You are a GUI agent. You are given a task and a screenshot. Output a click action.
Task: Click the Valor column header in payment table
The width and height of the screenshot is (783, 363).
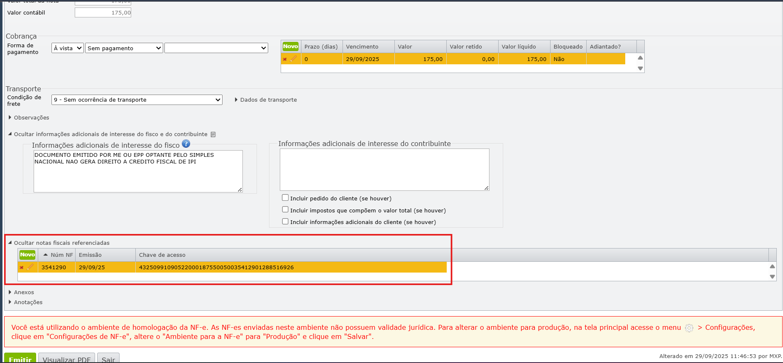pyautogui.click(x=421, y=46)
